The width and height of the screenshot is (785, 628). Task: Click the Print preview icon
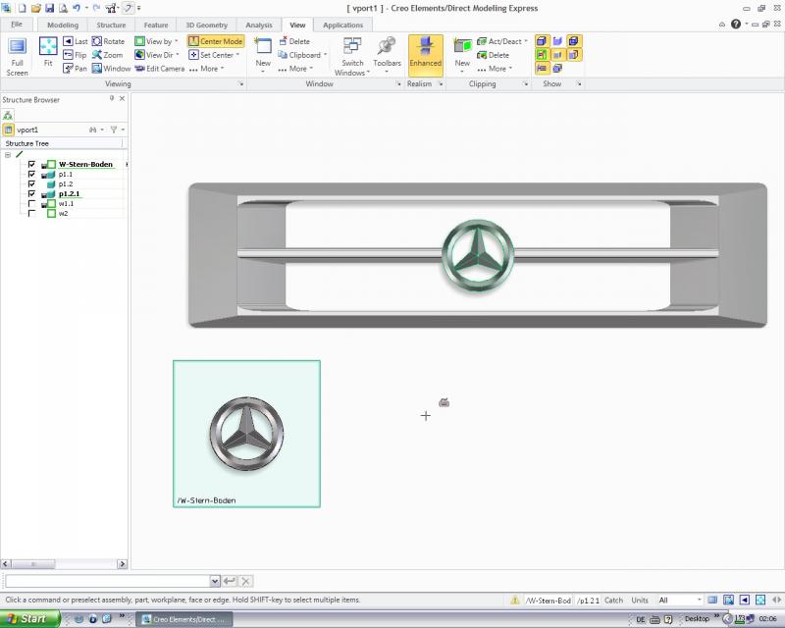(63, 8)
